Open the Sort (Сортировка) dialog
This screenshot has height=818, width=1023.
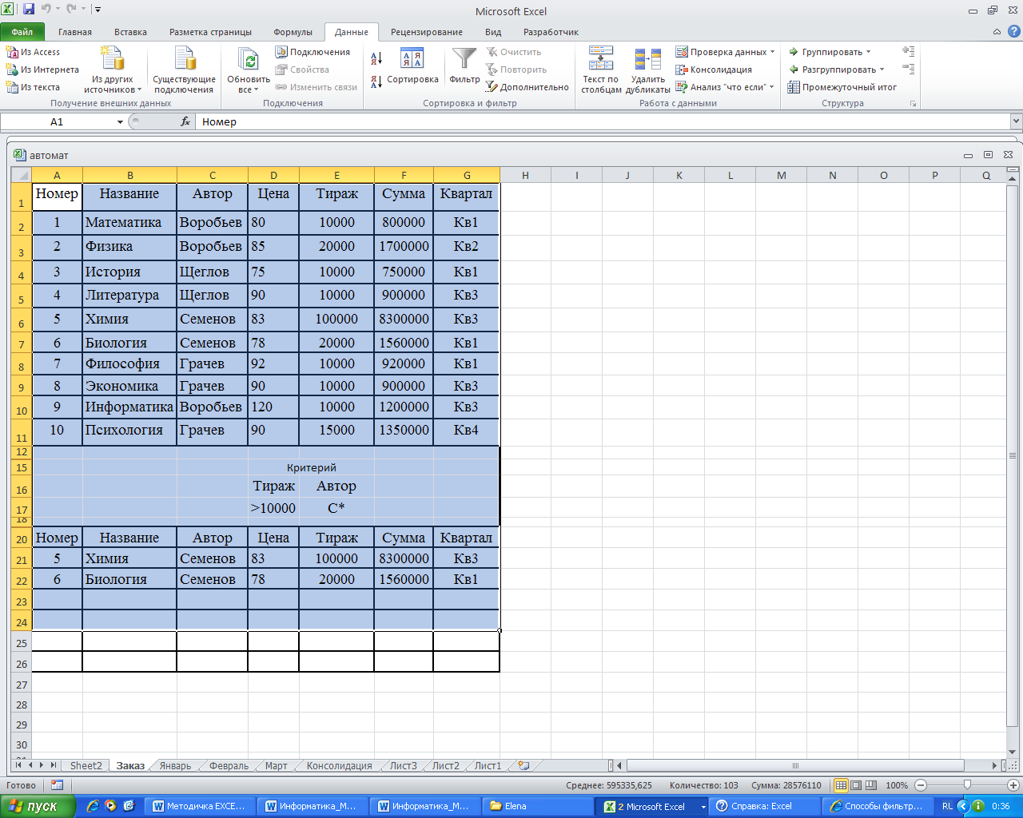coord(412,66)
